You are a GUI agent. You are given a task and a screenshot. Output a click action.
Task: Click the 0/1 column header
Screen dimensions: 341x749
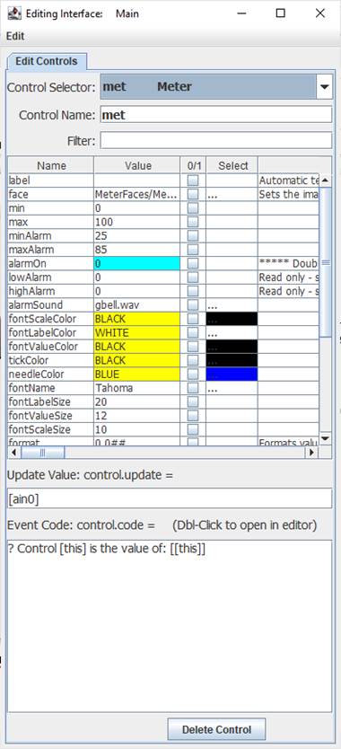pos(193,165)
